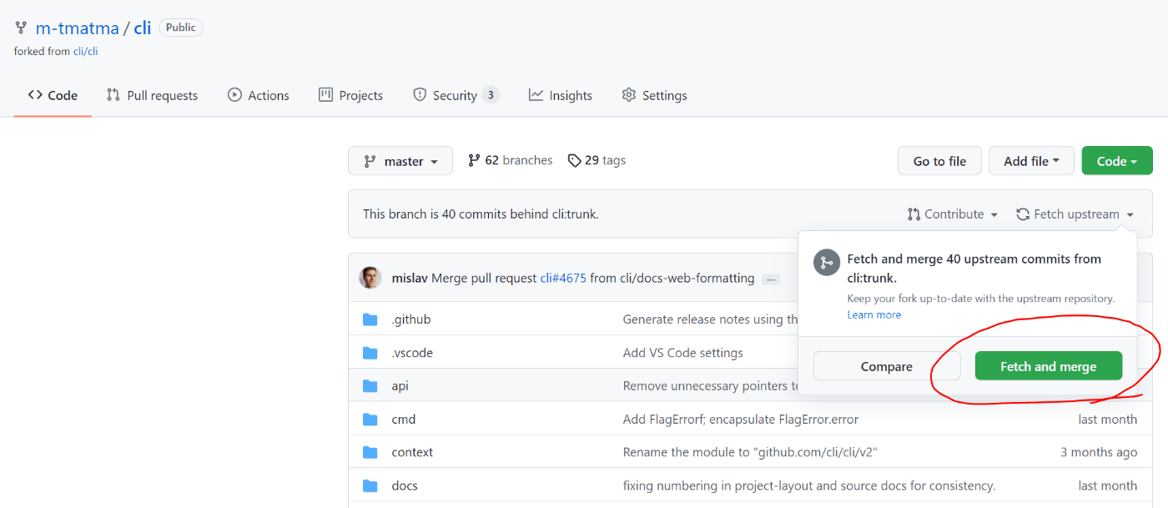Open the master branch dropdown
1168x508 pixels.
coord(400,160)
